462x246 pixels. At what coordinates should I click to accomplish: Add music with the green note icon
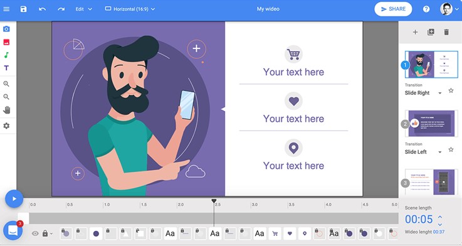coord(6,55)
